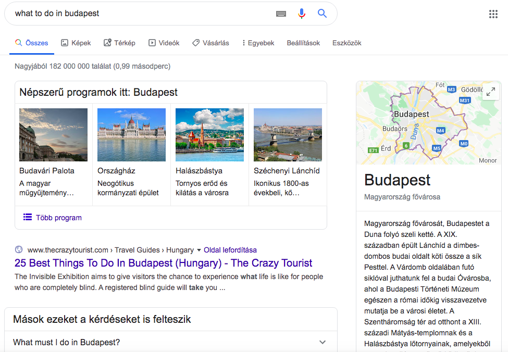
Task: Click the www.thecrazytourist.com breadcrumb URL
Action: [110, 250]
